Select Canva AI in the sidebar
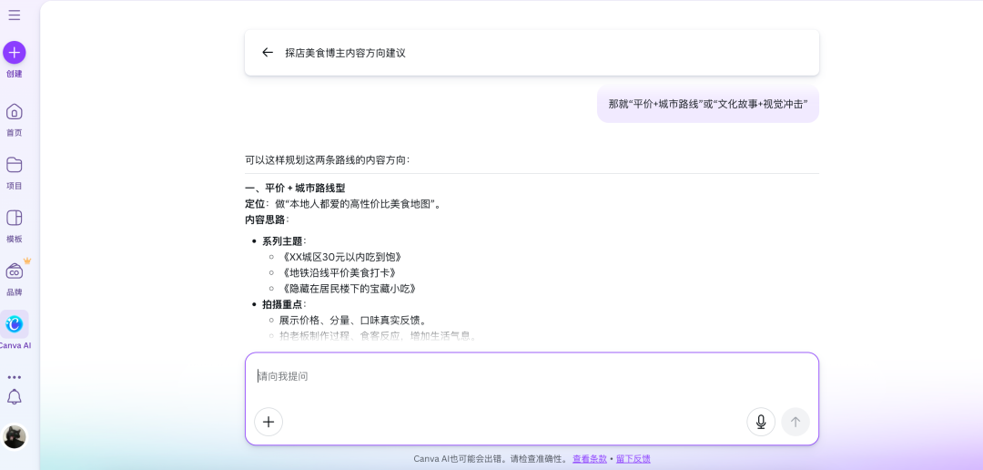Viewport: 983px width, 470px height. 15,324
